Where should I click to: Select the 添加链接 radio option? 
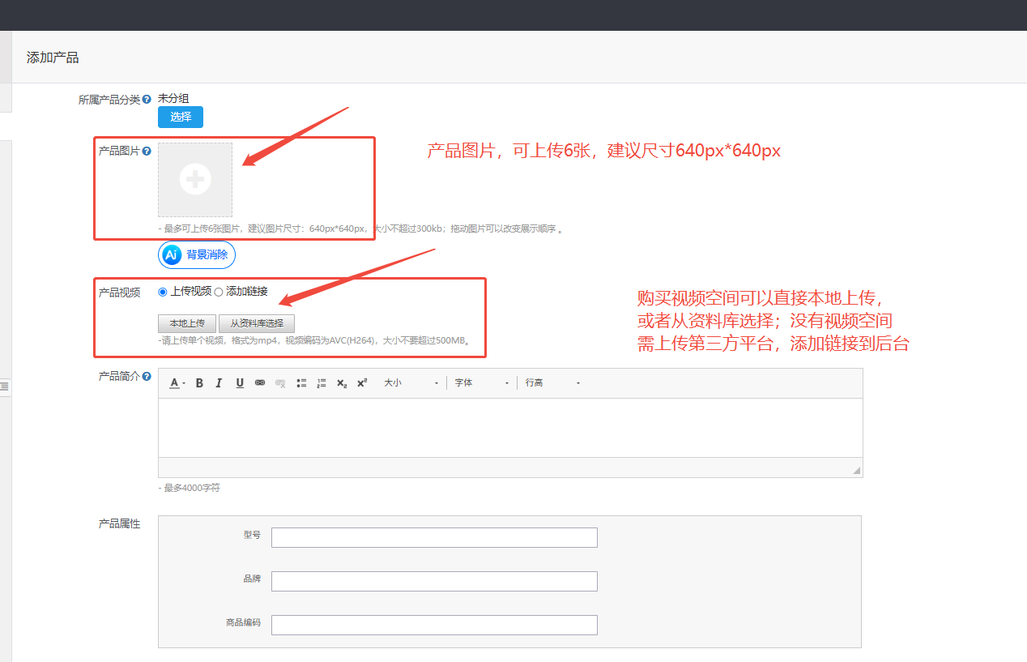coord(219,292)
